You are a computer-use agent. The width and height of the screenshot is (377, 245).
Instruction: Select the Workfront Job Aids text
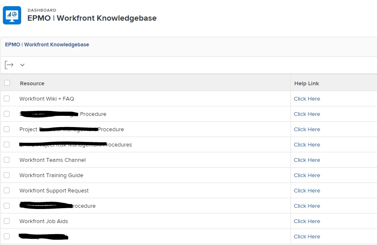click(44, 221)
